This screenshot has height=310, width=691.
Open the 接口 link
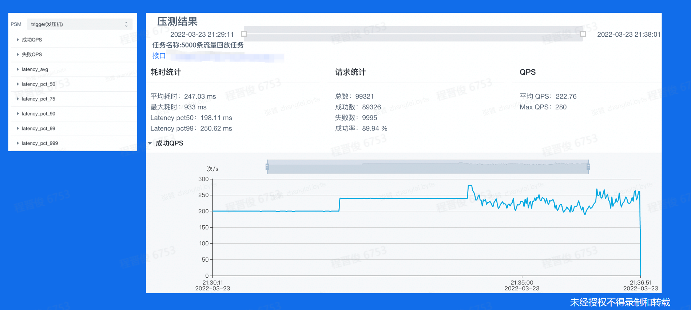[159, 56]
